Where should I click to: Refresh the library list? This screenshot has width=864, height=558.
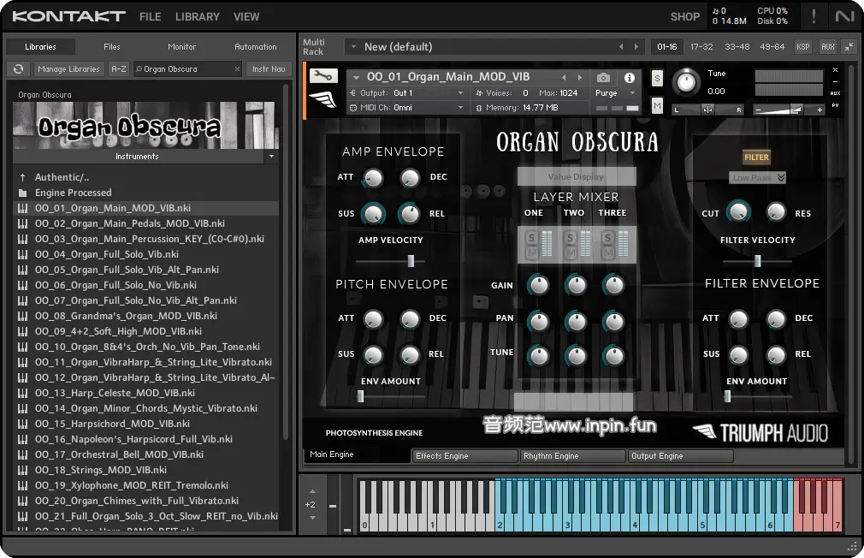coord(17,68)
